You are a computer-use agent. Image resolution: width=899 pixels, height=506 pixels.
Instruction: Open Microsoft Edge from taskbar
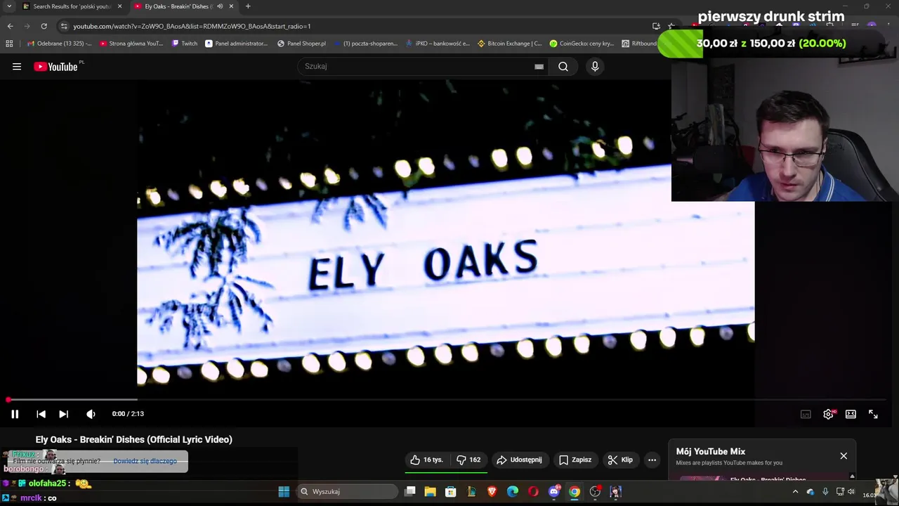(x=513, y=492)
